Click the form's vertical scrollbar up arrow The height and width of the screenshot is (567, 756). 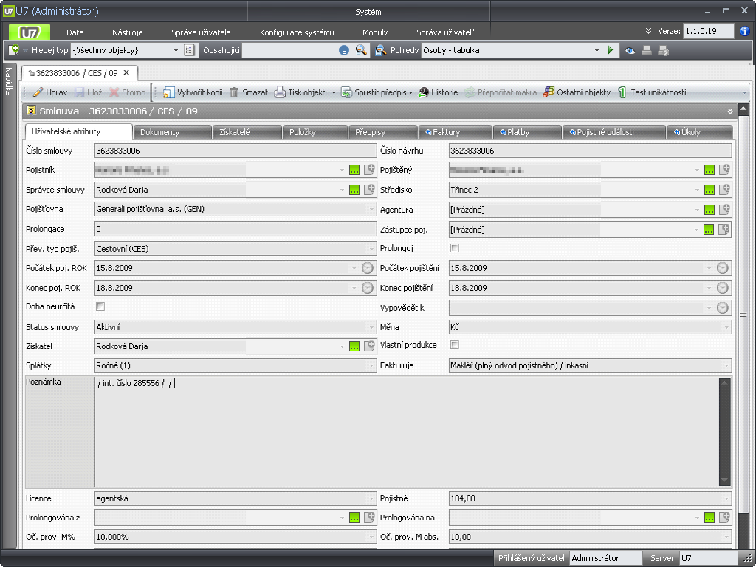(x=743, y=111)
